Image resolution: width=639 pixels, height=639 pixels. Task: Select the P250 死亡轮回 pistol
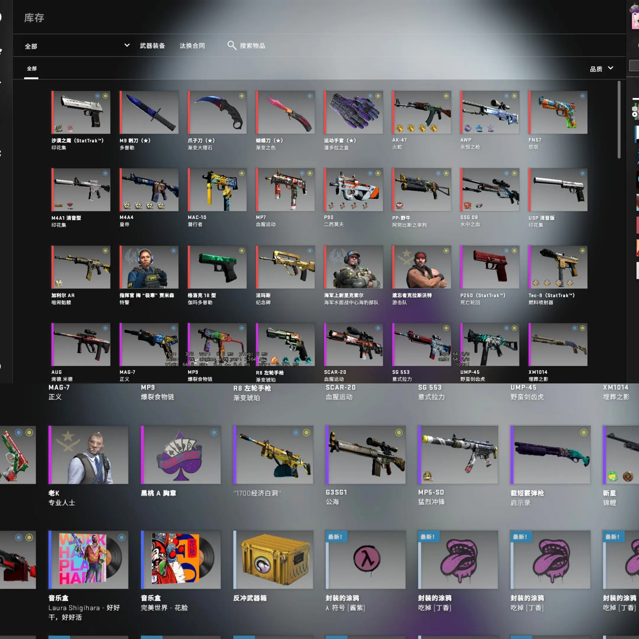pyautogui.click(x=490, y=267)
